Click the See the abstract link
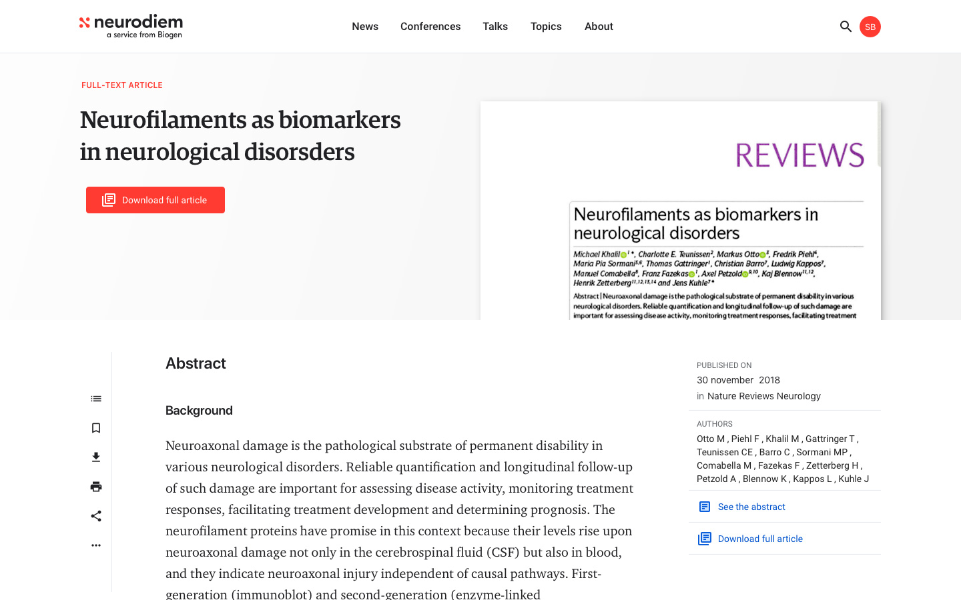Image resolution: width=961 pixels, height=600 pixels. [751, 507]
